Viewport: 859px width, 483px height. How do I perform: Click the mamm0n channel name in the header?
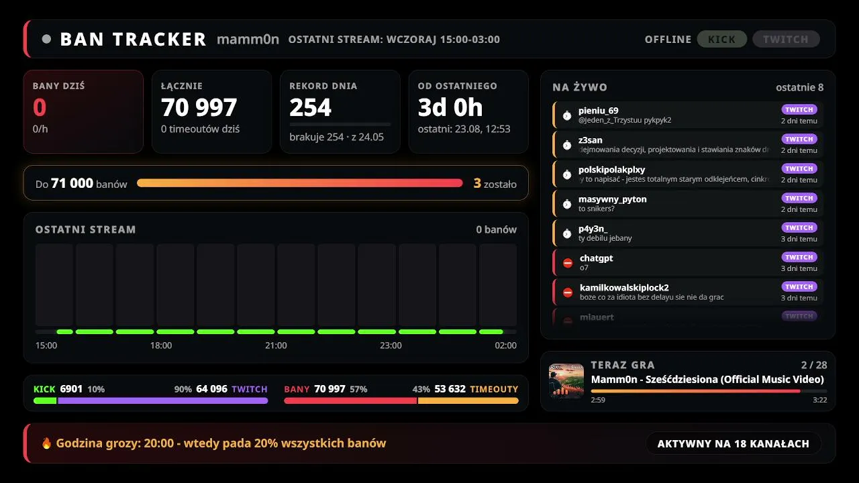pyautogui.click(x=248, y=39)
